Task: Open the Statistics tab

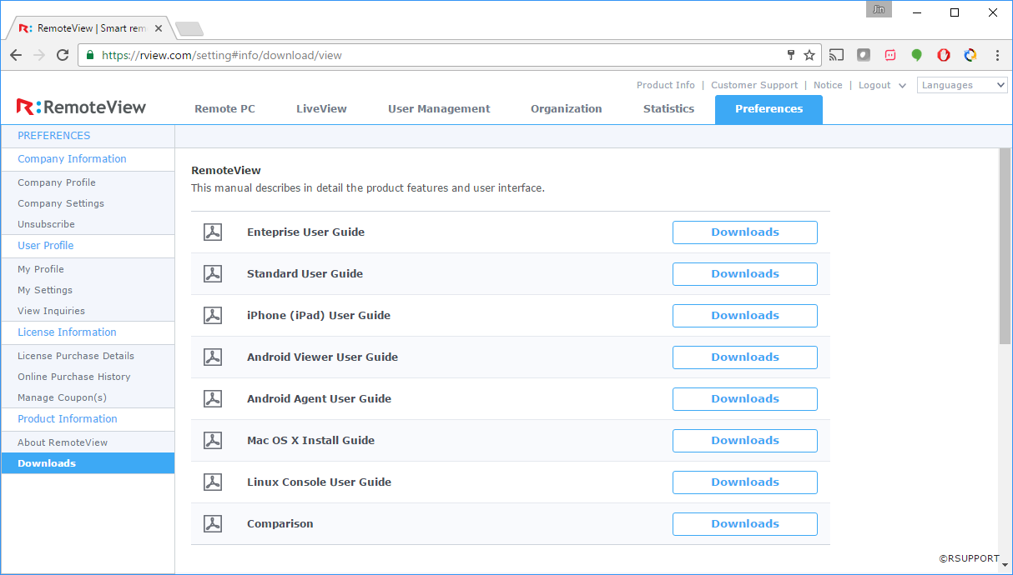Action: (x=668, y=109)
